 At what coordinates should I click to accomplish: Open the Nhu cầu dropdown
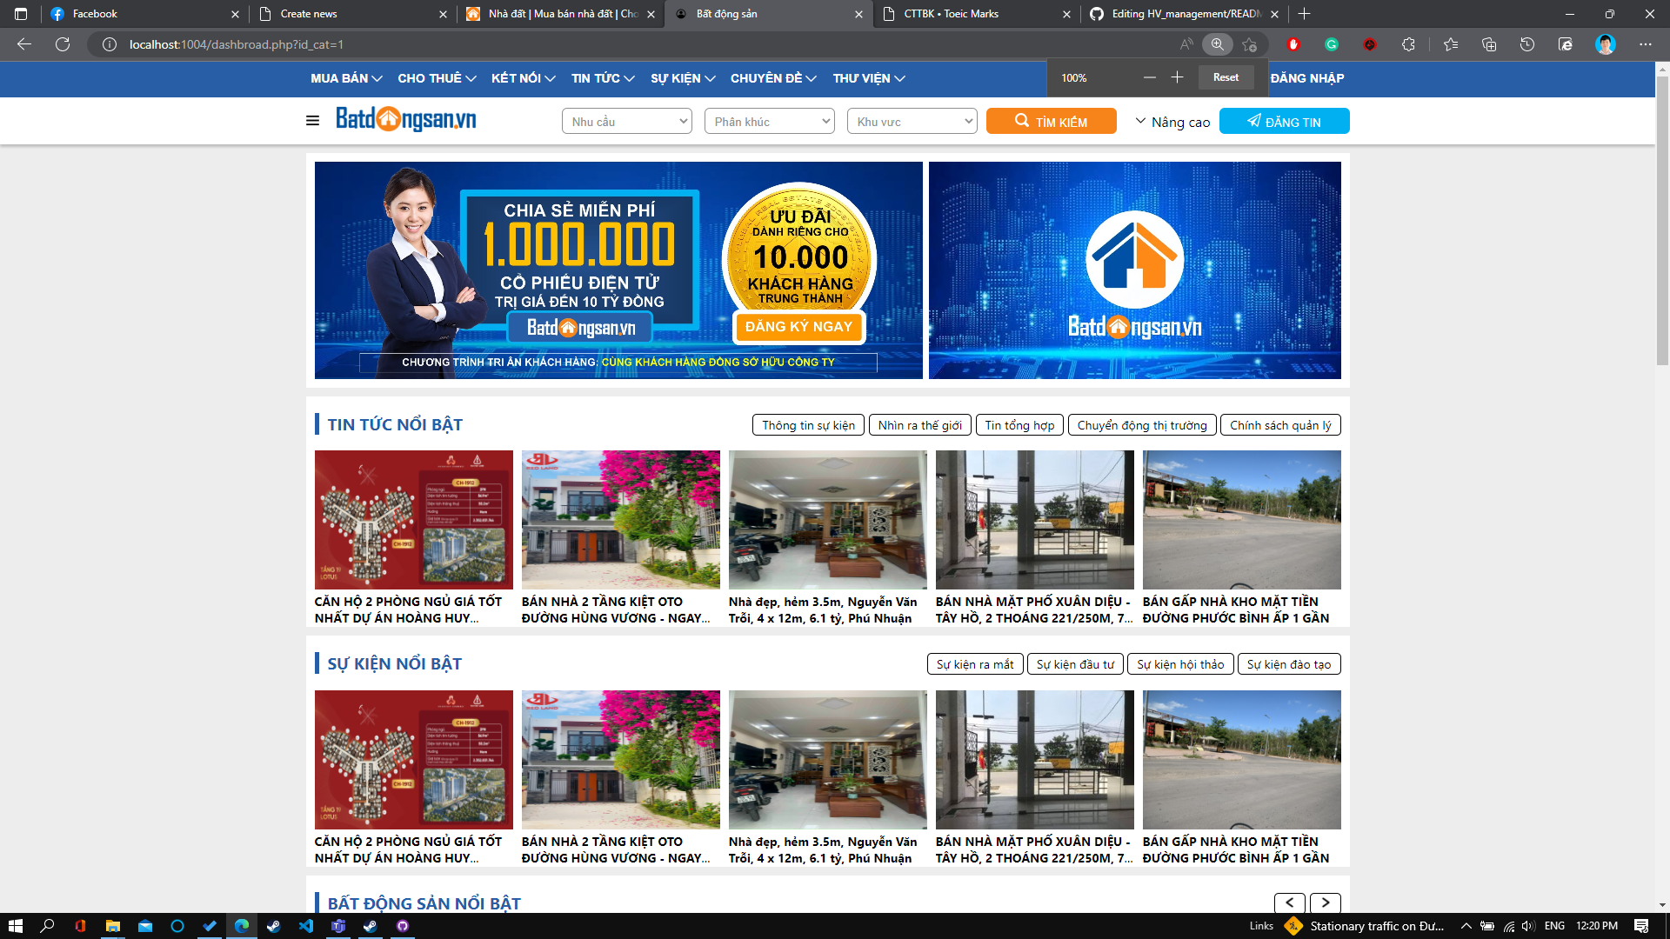click(626, 122)
